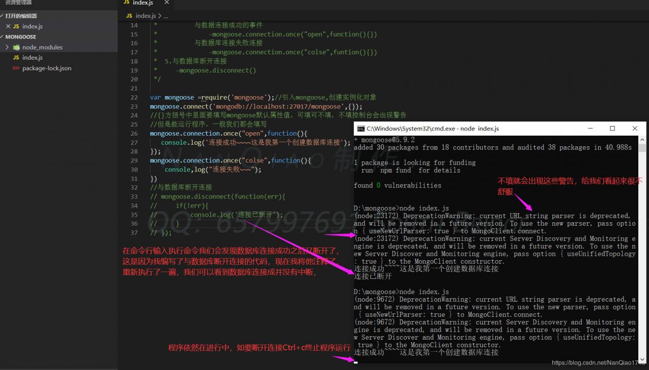Click the package-lock.json file icon
Screen dimensions: 649x370
pyautogui.click(x=16, y=68)
